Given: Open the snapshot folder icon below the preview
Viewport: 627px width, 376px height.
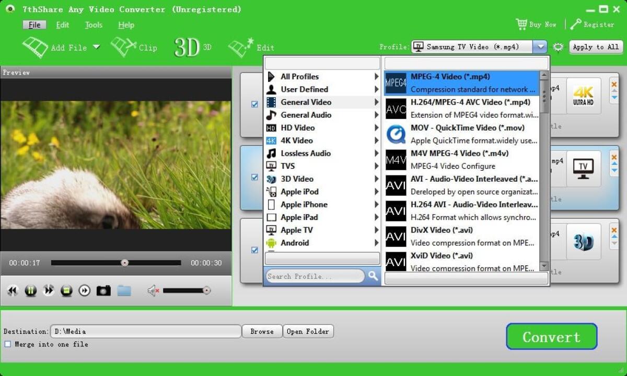Looking at the screenshot, I should tap(124, 291).
